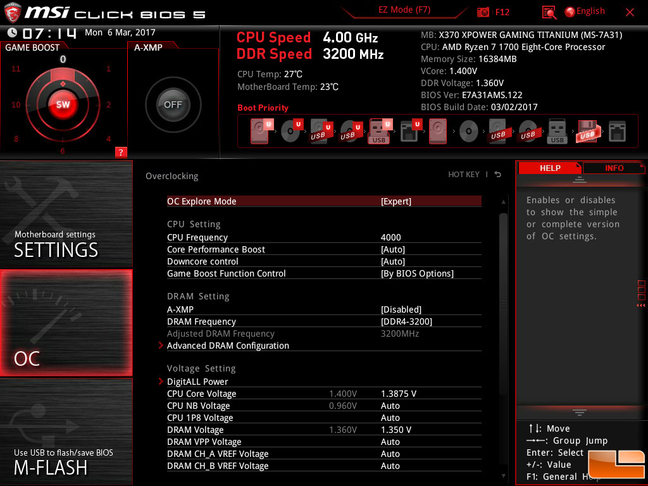This screenshot has width=648, height=486.
Task: Open DRAM CH_A VREF Voltage setting
Action: [x=324, y=453]
